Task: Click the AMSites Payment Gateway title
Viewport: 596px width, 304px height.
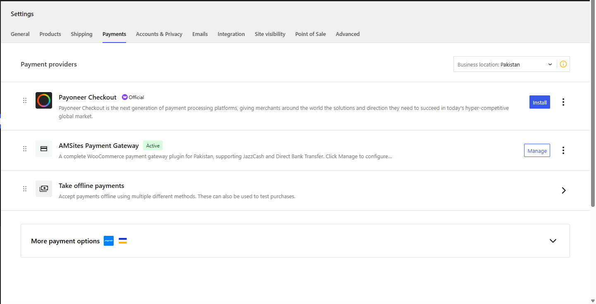Action: [99, 146]
